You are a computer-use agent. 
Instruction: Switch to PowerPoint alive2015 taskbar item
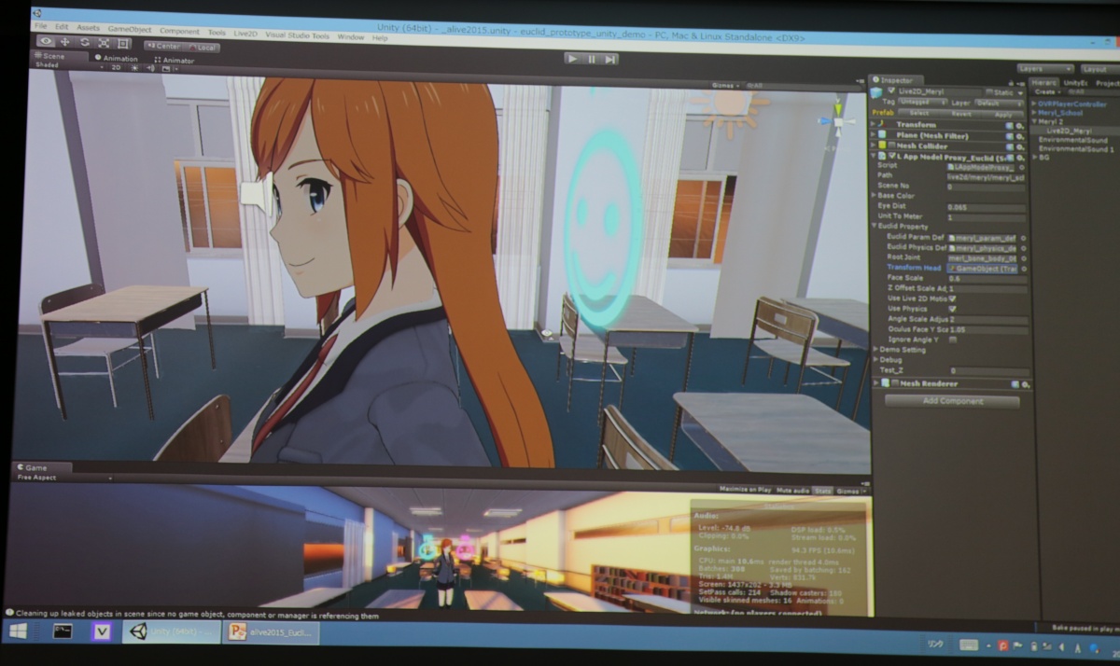(x=272, y=632)
